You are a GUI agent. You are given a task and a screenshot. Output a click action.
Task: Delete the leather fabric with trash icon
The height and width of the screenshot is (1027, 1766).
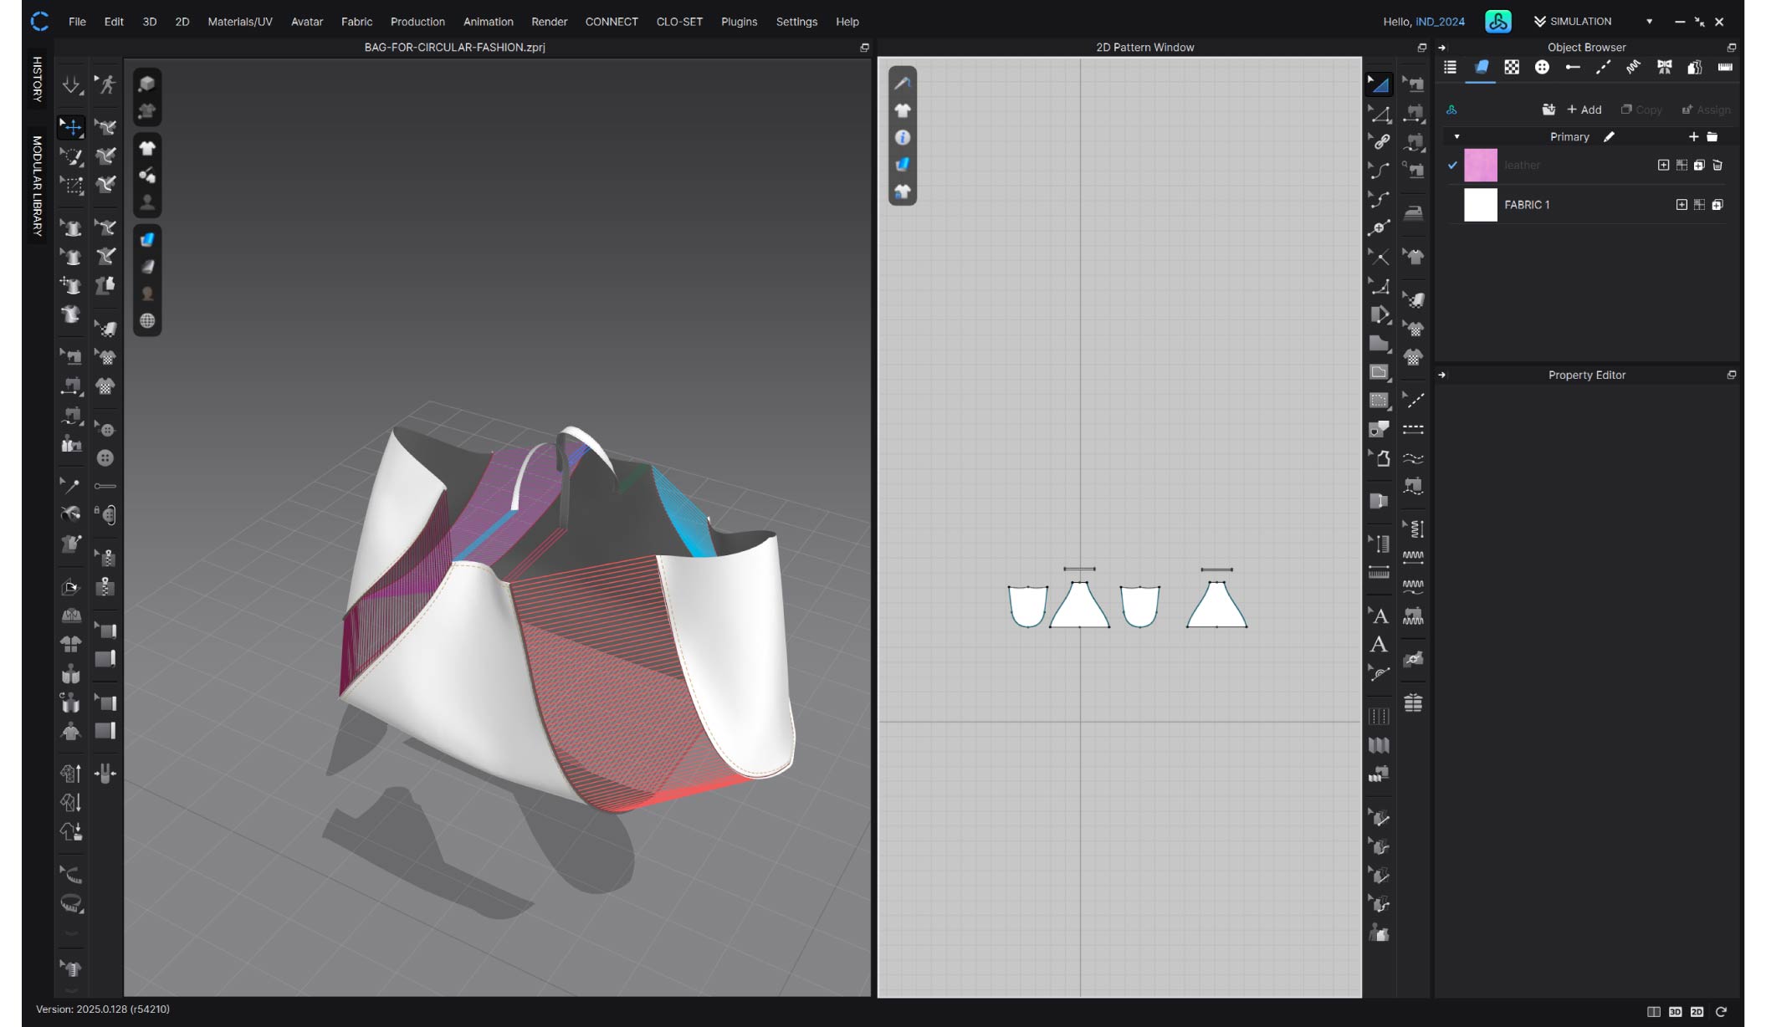1717,166
